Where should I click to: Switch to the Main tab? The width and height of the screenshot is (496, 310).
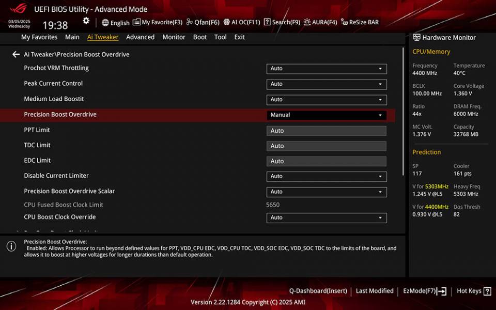click(x=72, y=37)
